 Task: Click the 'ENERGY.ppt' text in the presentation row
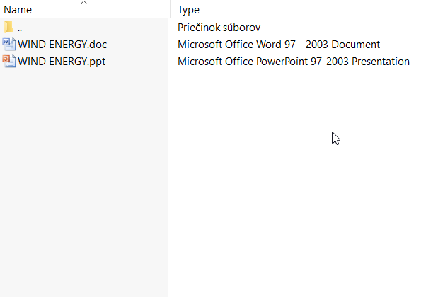point(77,62)
